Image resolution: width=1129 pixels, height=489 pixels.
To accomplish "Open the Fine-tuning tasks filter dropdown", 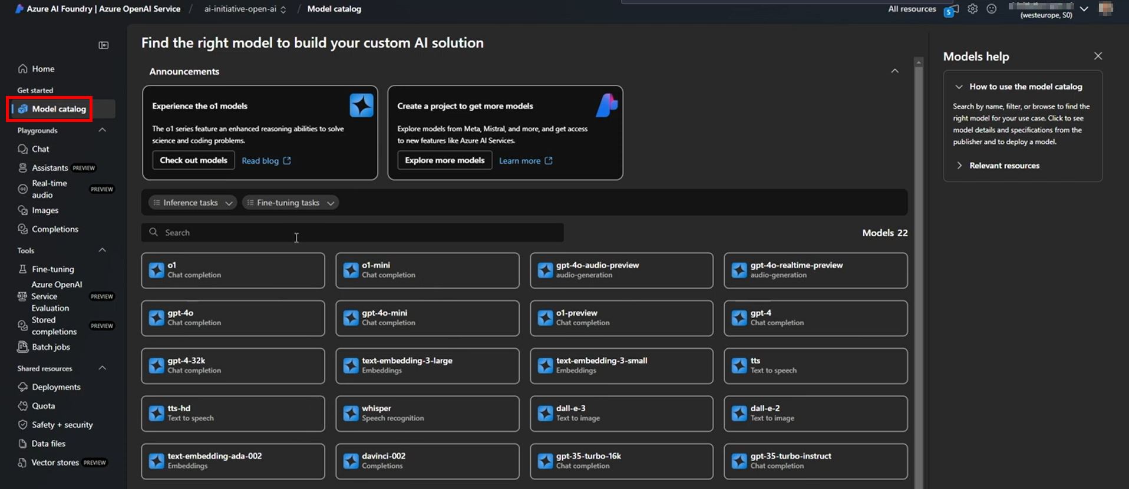I will click(290, 203).
